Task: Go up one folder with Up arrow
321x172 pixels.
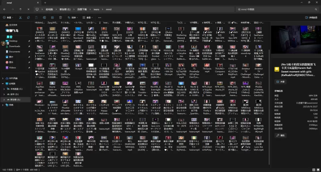Action: pyautogui.click(x=20, y=9)
